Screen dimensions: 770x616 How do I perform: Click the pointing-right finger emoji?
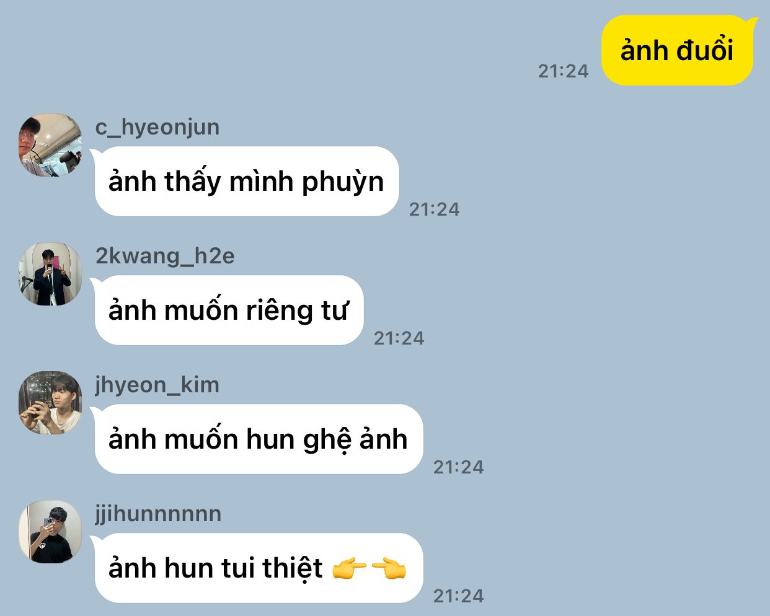350,568
